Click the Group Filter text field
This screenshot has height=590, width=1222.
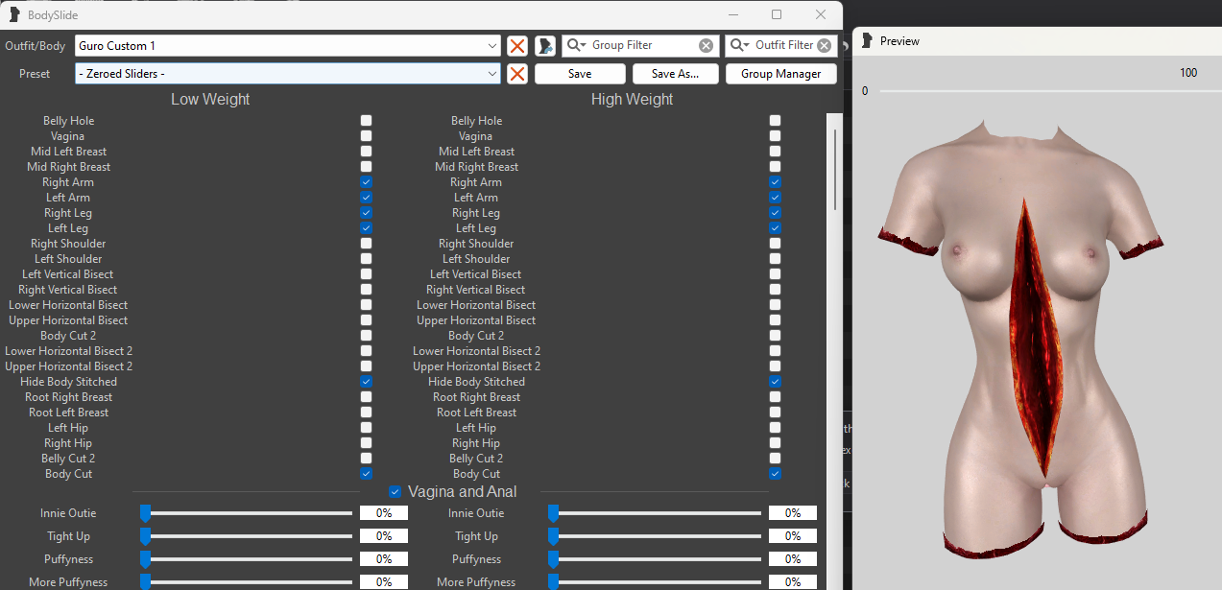coord(642,45)
